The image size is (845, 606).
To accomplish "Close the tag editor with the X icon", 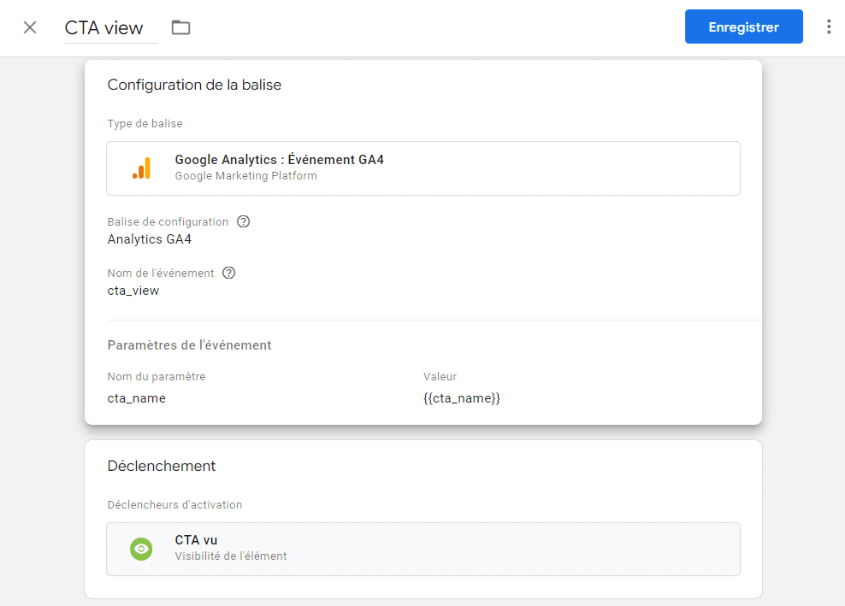I will (30, 27).
